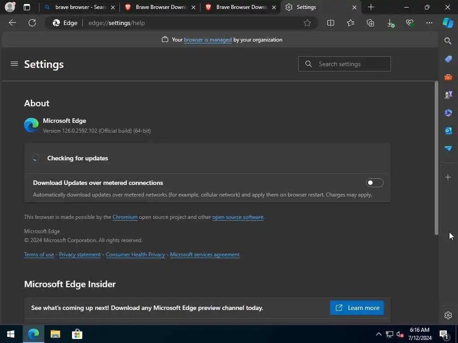Open File Explorer from the taskbar
Viewport: 458px width, 343px height.
[55, 334]
